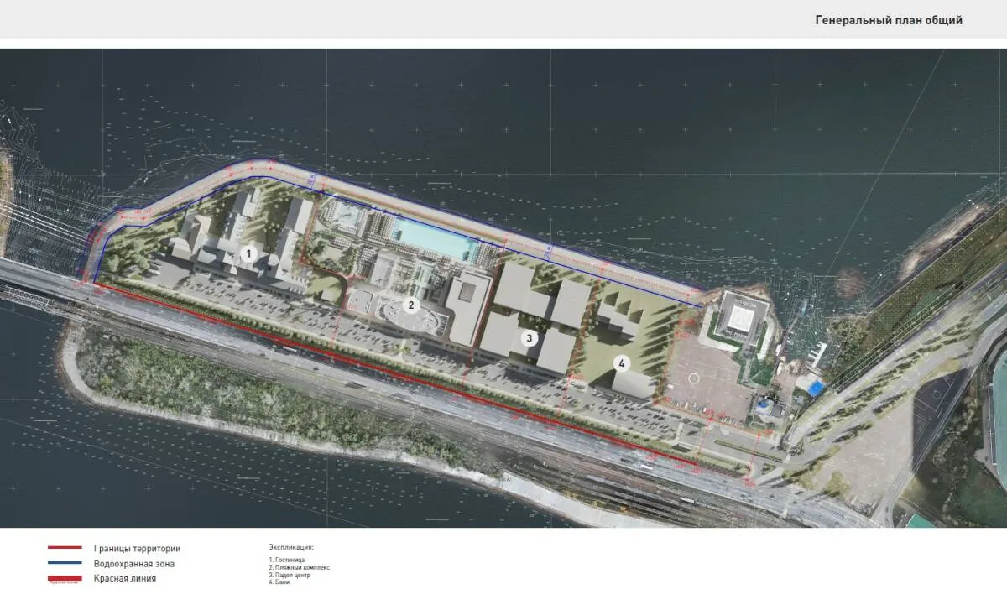Viewport: 1007px width, 605px height.
Task: Click the numbered marker 1 on the hotel
Action: pyautogui.click(x=248, y=252)
